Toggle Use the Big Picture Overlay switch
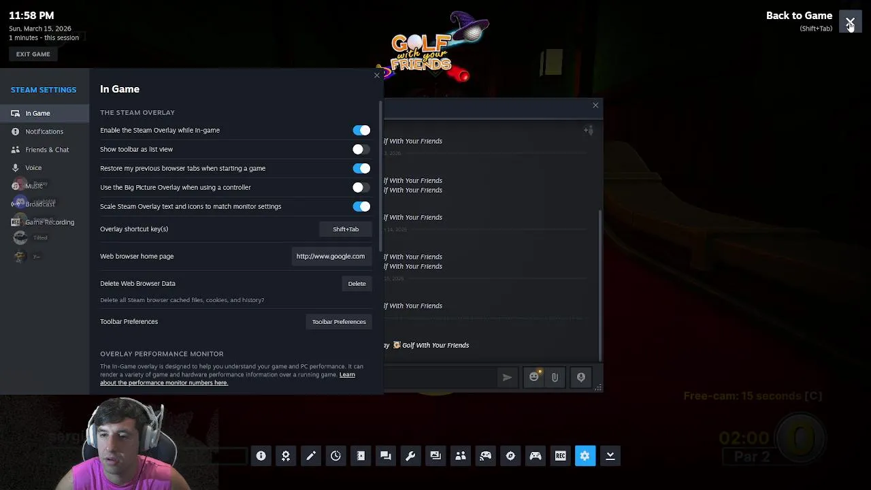 coord(361,187)
